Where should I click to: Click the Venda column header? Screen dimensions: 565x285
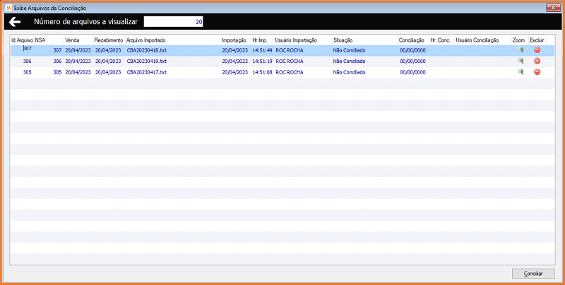78,40
